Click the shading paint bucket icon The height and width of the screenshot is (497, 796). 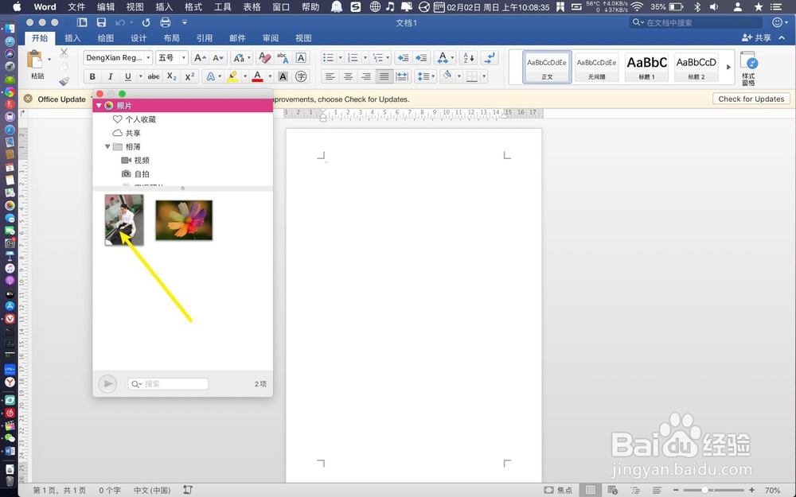(x=447, y=76)
